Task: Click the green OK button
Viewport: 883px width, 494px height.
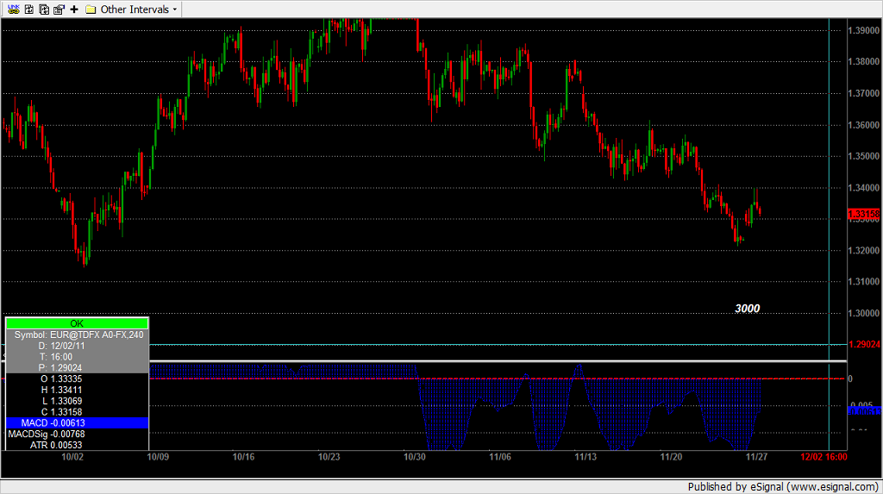Action: pyautogui.click(x=77, y=323)
